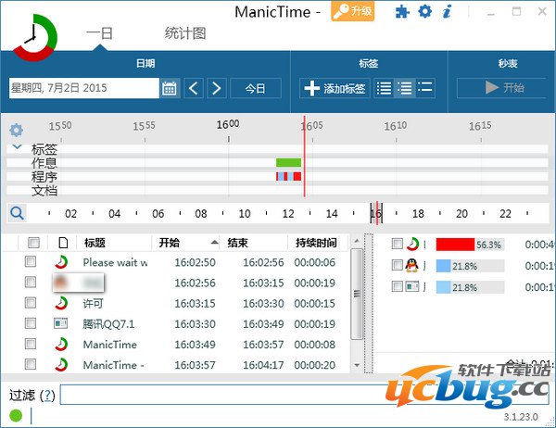Click the dotted panel splitter handle
This screenshot has height=428, width=556.
(x=369, y=303)
